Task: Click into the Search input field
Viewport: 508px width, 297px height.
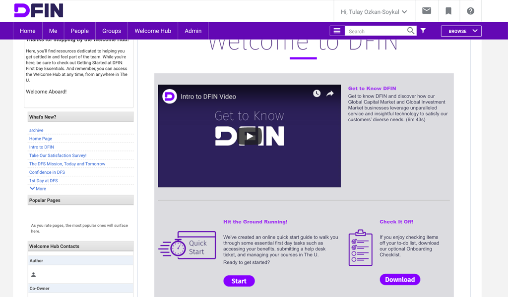Action: [376, 31]
